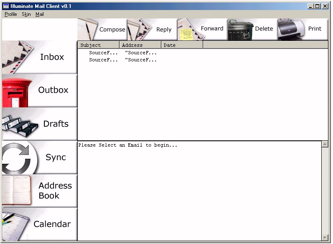This screenshot has width=333, height=244.
Task: Sort messages by Address column header
Action: pos(141,45)
